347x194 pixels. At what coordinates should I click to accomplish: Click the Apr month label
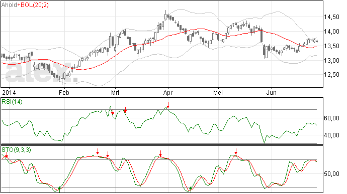(168, 92)
